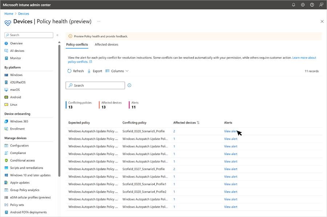
Task: Open the more options ellipsis beside title
Action: [98, 21]
